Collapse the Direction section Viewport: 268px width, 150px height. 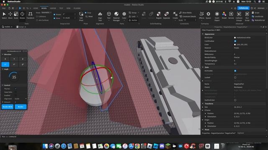coord(3,55)
